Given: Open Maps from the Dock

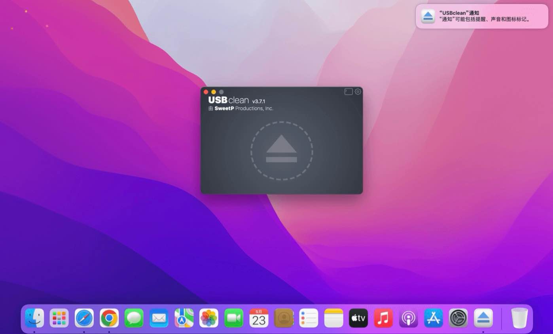Looking at the screenshot, I should coord(184,318).
